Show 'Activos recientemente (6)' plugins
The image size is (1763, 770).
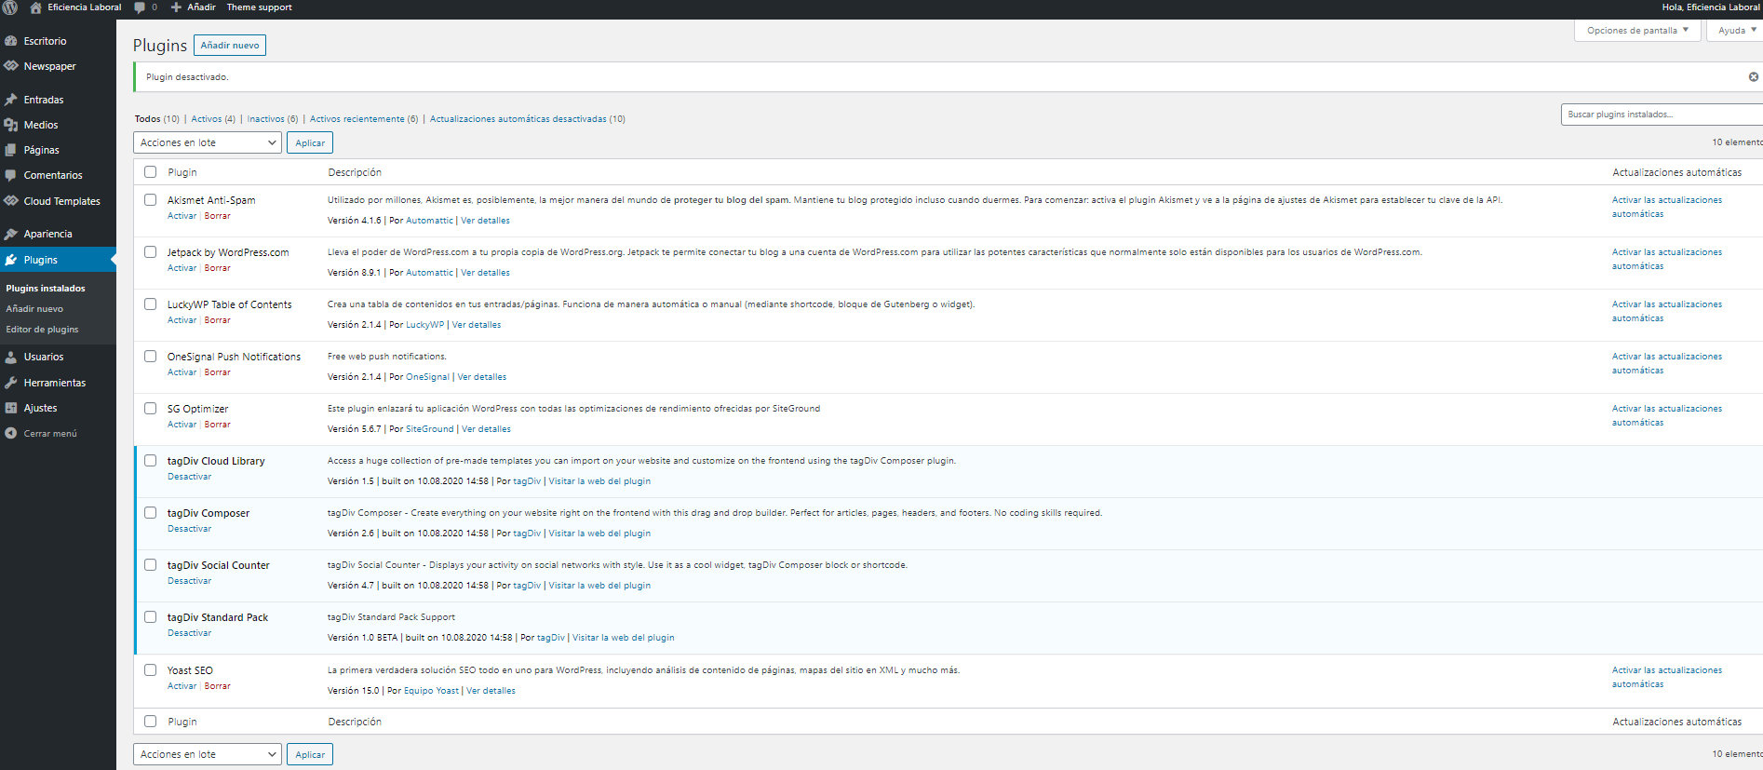tap(364, 119)
